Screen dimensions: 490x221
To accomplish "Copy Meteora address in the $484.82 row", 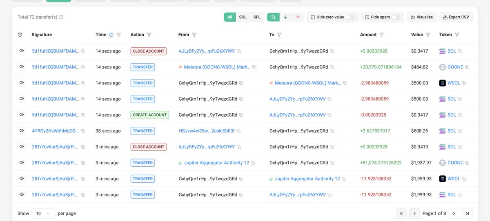I will [x=254, y=67].
